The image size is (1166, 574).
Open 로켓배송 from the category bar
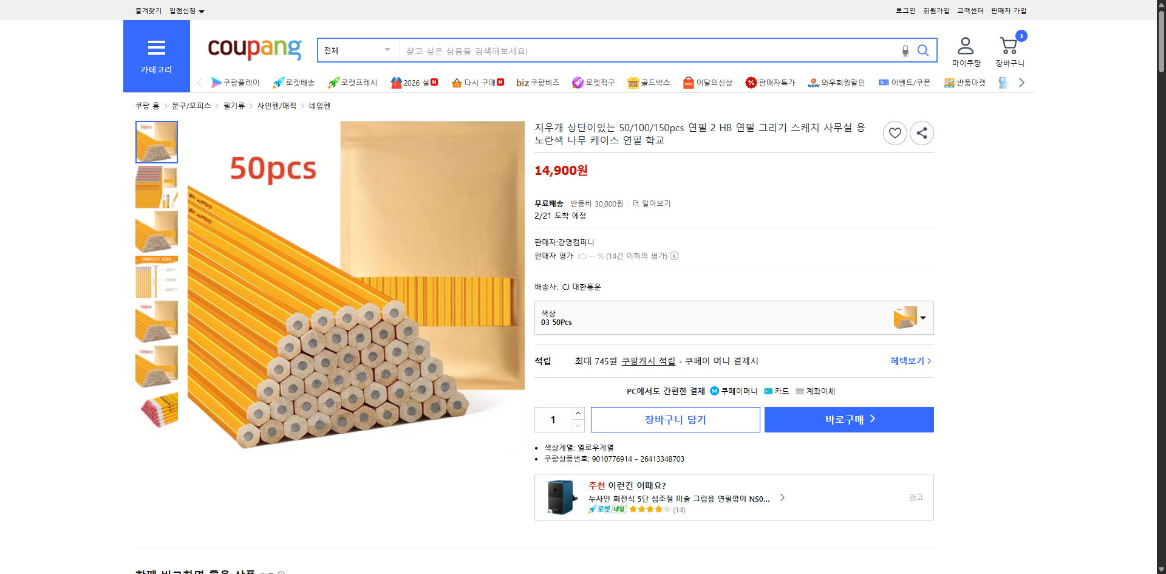[293, 83]
